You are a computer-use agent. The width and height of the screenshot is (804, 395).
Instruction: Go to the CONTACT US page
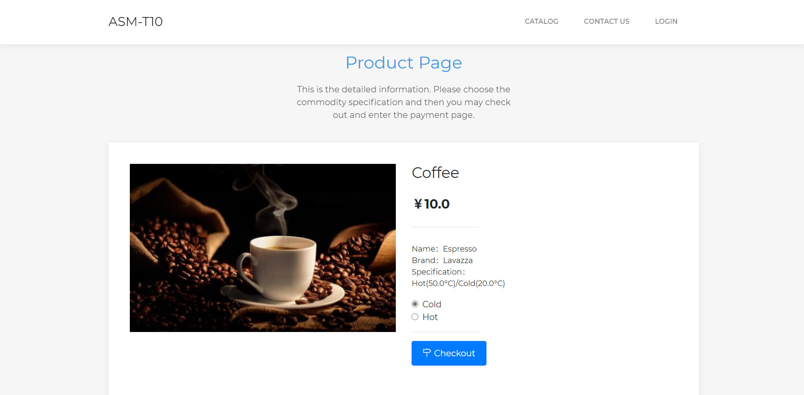point(607,21)
